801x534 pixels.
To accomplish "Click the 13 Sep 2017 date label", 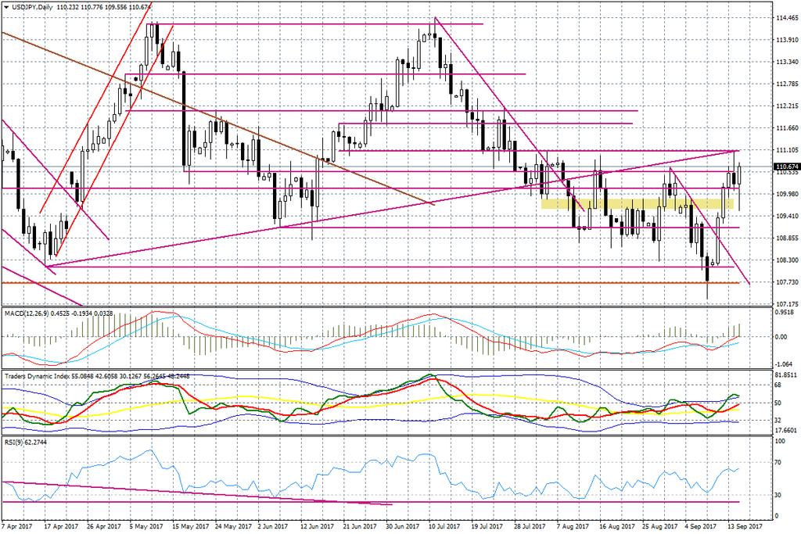I will point(745,526).
